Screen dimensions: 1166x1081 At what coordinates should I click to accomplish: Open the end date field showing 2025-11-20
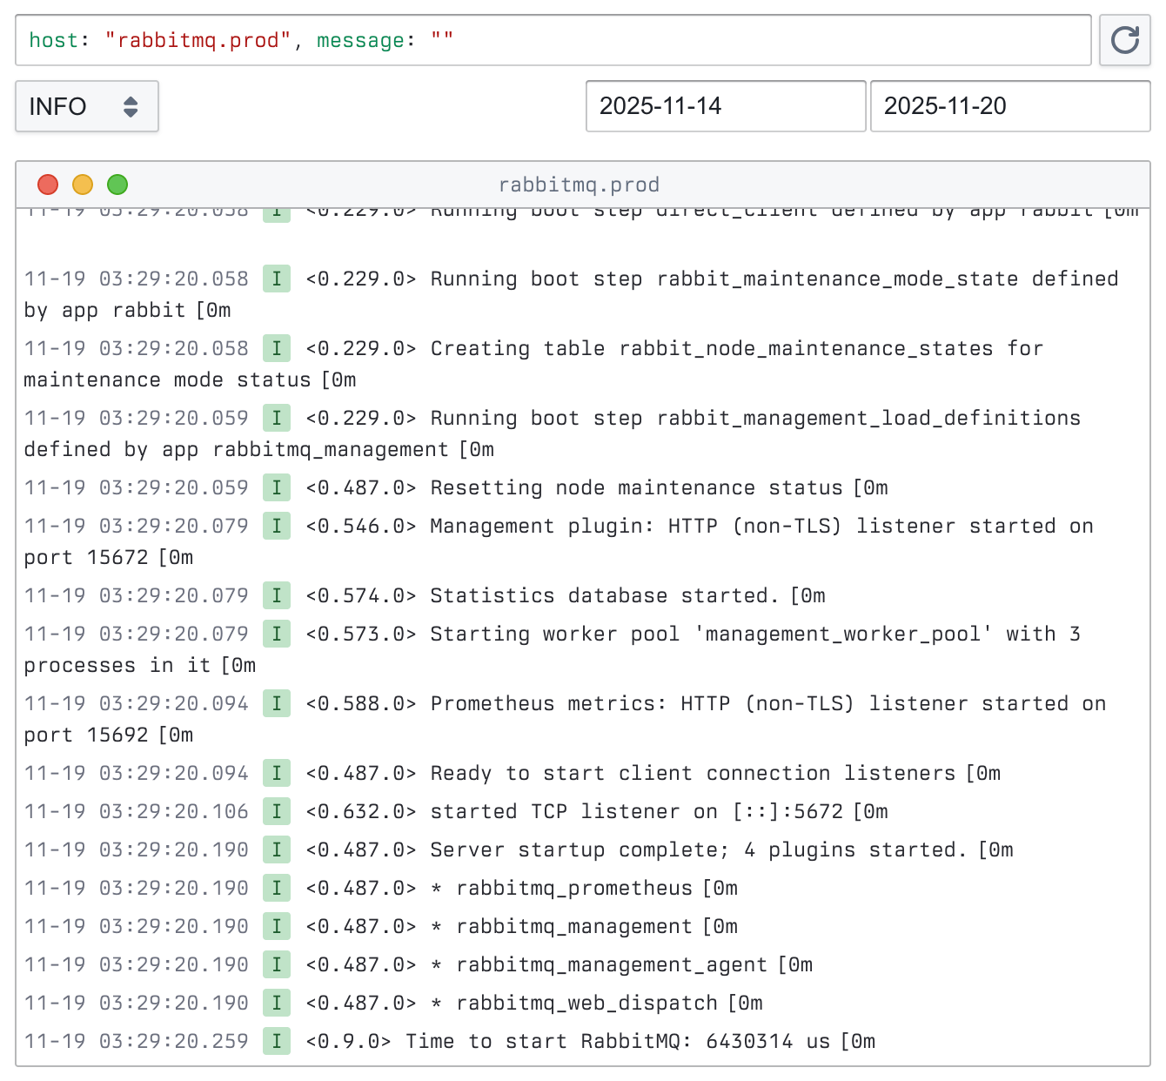coord(1009,106)
